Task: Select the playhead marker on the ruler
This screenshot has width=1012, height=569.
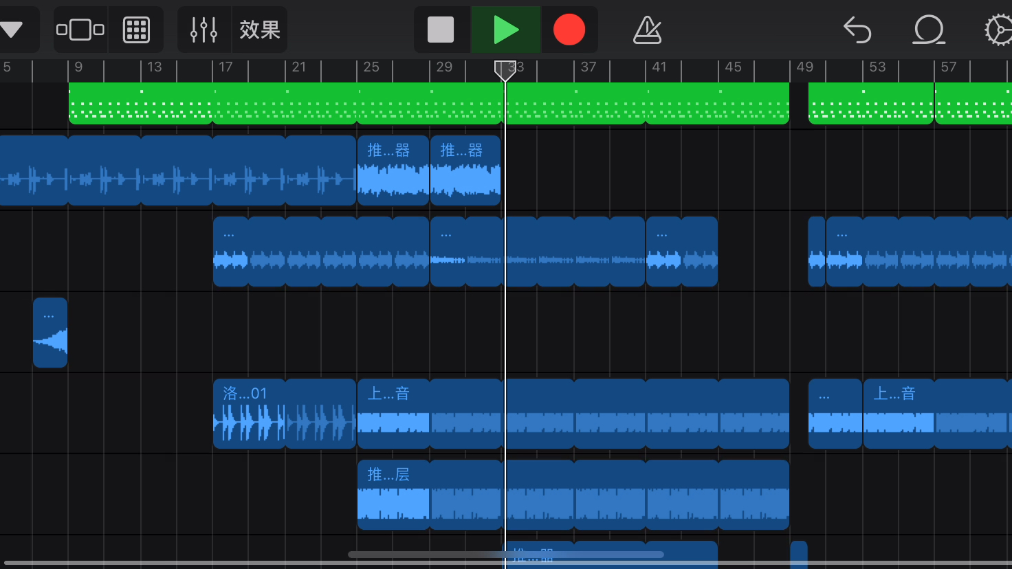Action: tap(505, 70)
